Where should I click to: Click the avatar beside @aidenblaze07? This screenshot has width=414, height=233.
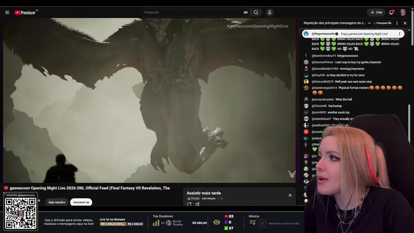306,119
